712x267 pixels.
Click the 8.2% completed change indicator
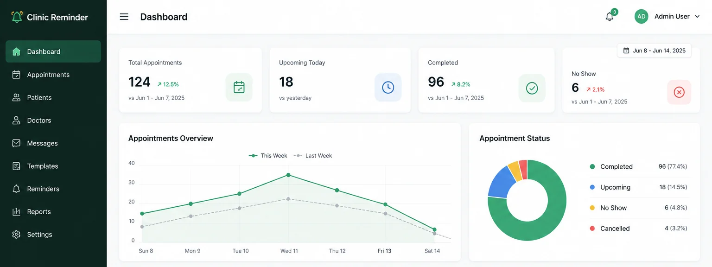[460, 84]
